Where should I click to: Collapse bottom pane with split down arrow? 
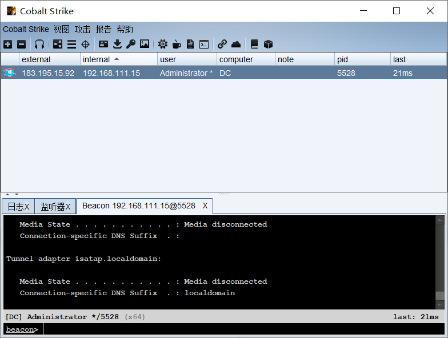click(x=17, y=194)
